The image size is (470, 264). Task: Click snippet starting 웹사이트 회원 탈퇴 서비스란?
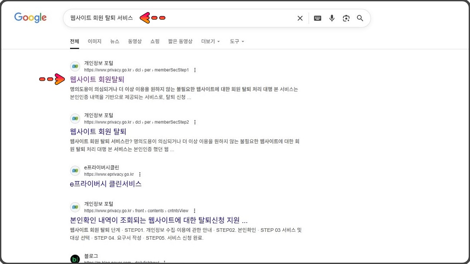[185, 145]
